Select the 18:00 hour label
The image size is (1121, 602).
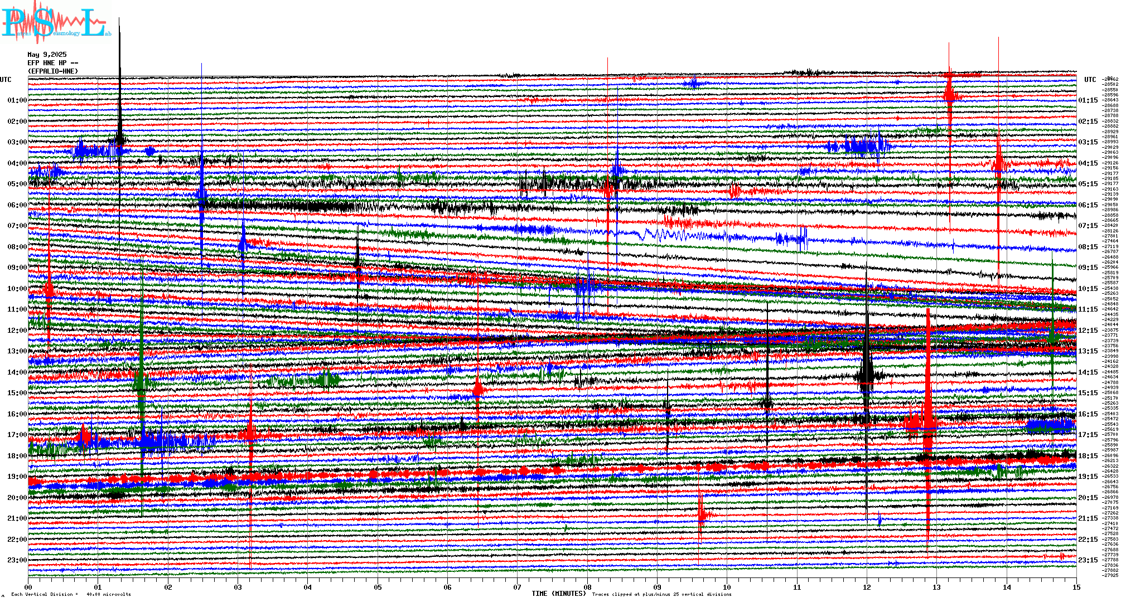[17, 456]
